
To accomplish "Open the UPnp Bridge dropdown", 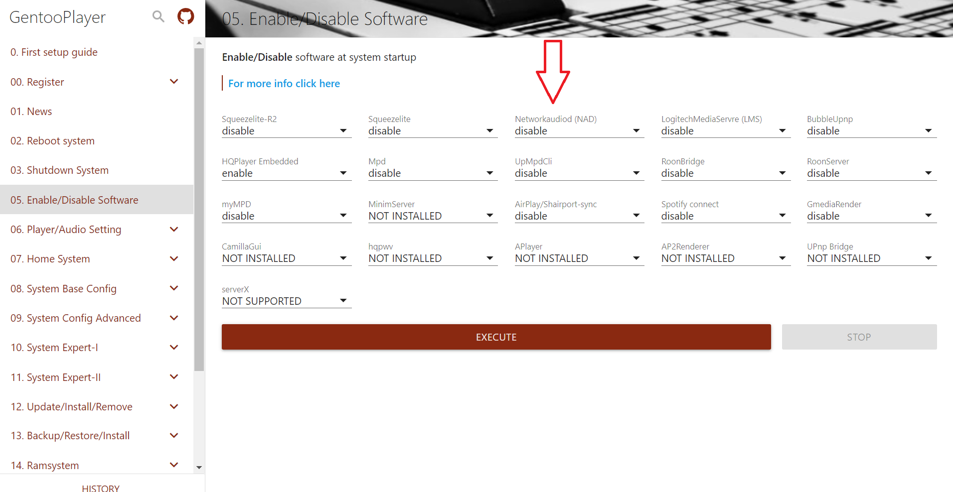I will tap(872, 258).
